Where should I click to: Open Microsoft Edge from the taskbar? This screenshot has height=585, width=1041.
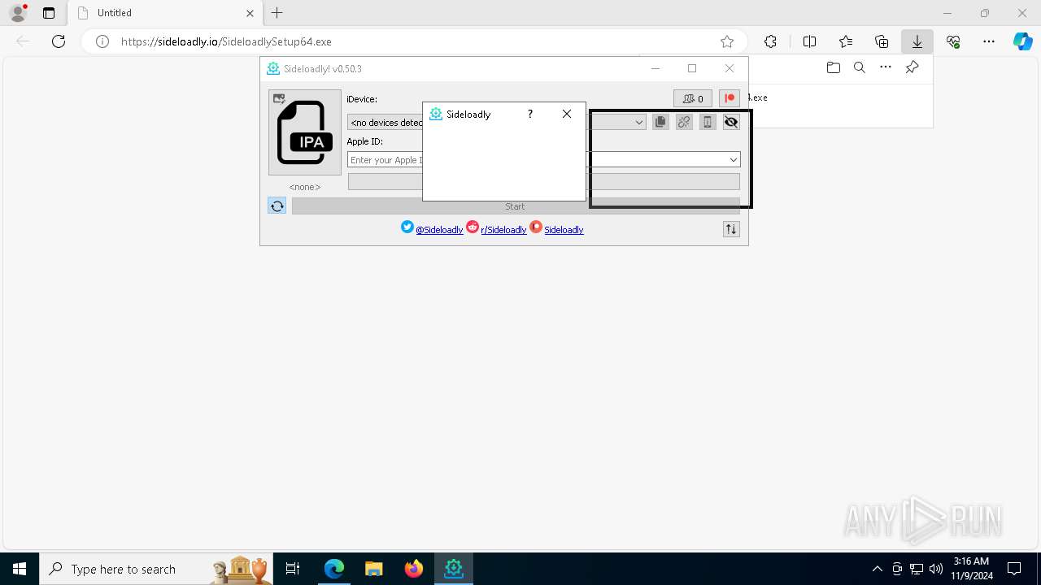[334, 569]
